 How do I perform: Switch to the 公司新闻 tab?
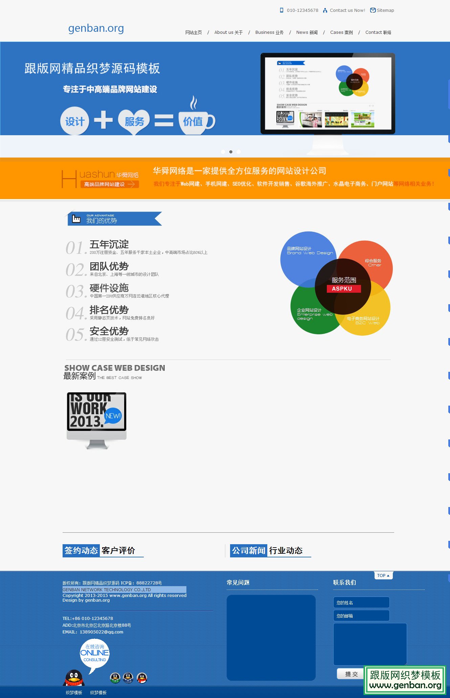coord(248,551)
